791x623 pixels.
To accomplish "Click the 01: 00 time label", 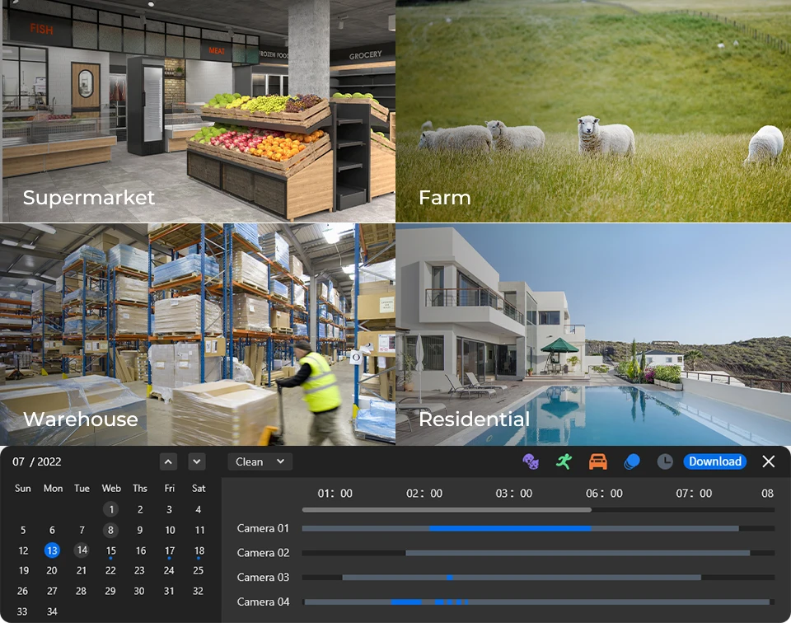I will 335,494.
